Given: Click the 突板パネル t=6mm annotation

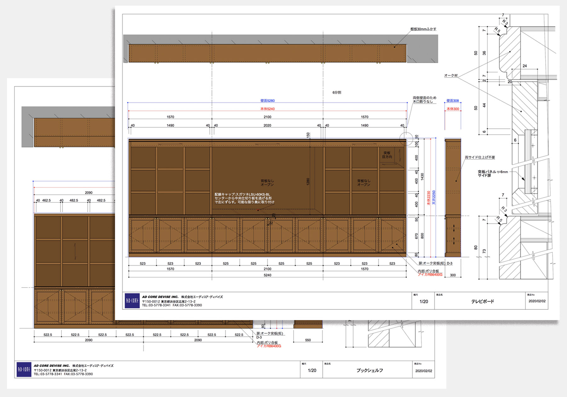Looking at the screenshot, I should pyautogui.click(x=493, y=174).
